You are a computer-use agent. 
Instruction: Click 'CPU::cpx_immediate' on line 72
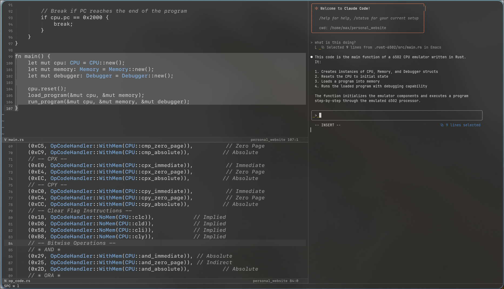[x=154, y=165]
